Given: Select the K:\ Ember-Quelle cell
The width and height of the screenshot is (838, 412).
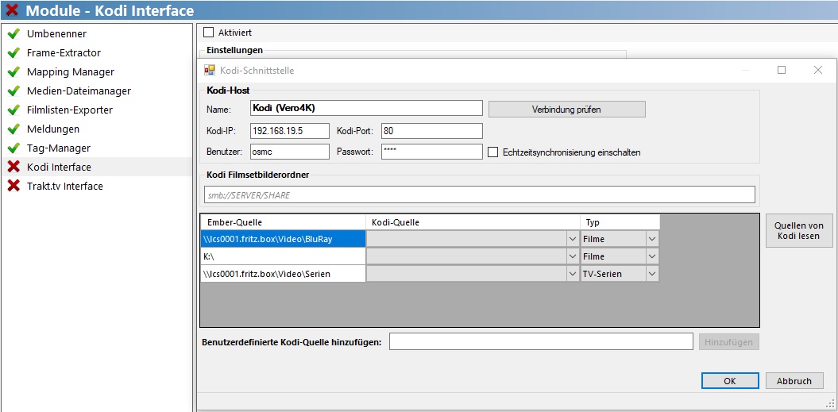Looking at the screenshot, I should tap(284, 256).
